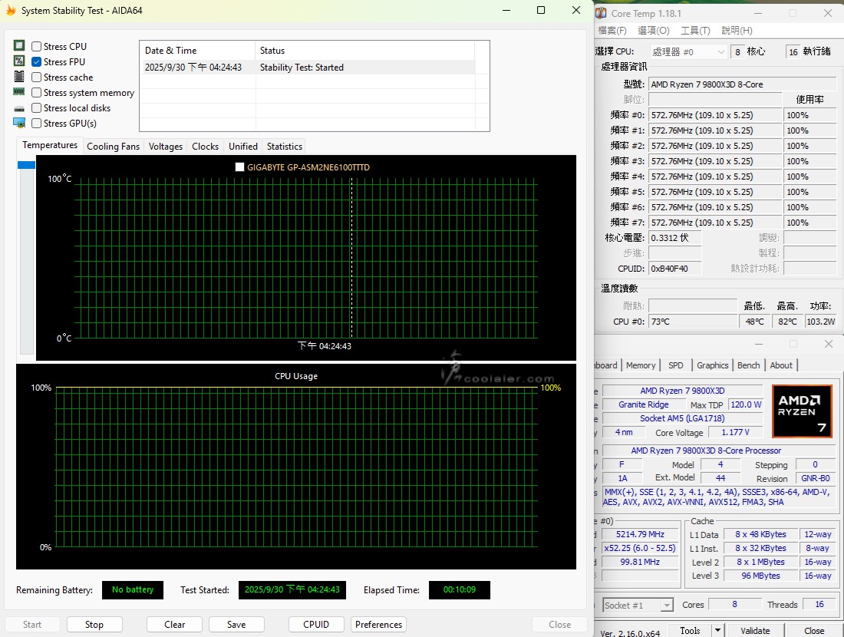Click the CPU #0 temperature 73°C
Screen dimensions: 844x637
pyautogui.click(x=692, y=322)
